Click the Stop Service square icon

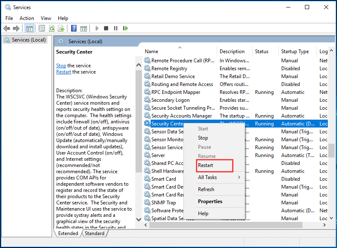pos(106,28)
